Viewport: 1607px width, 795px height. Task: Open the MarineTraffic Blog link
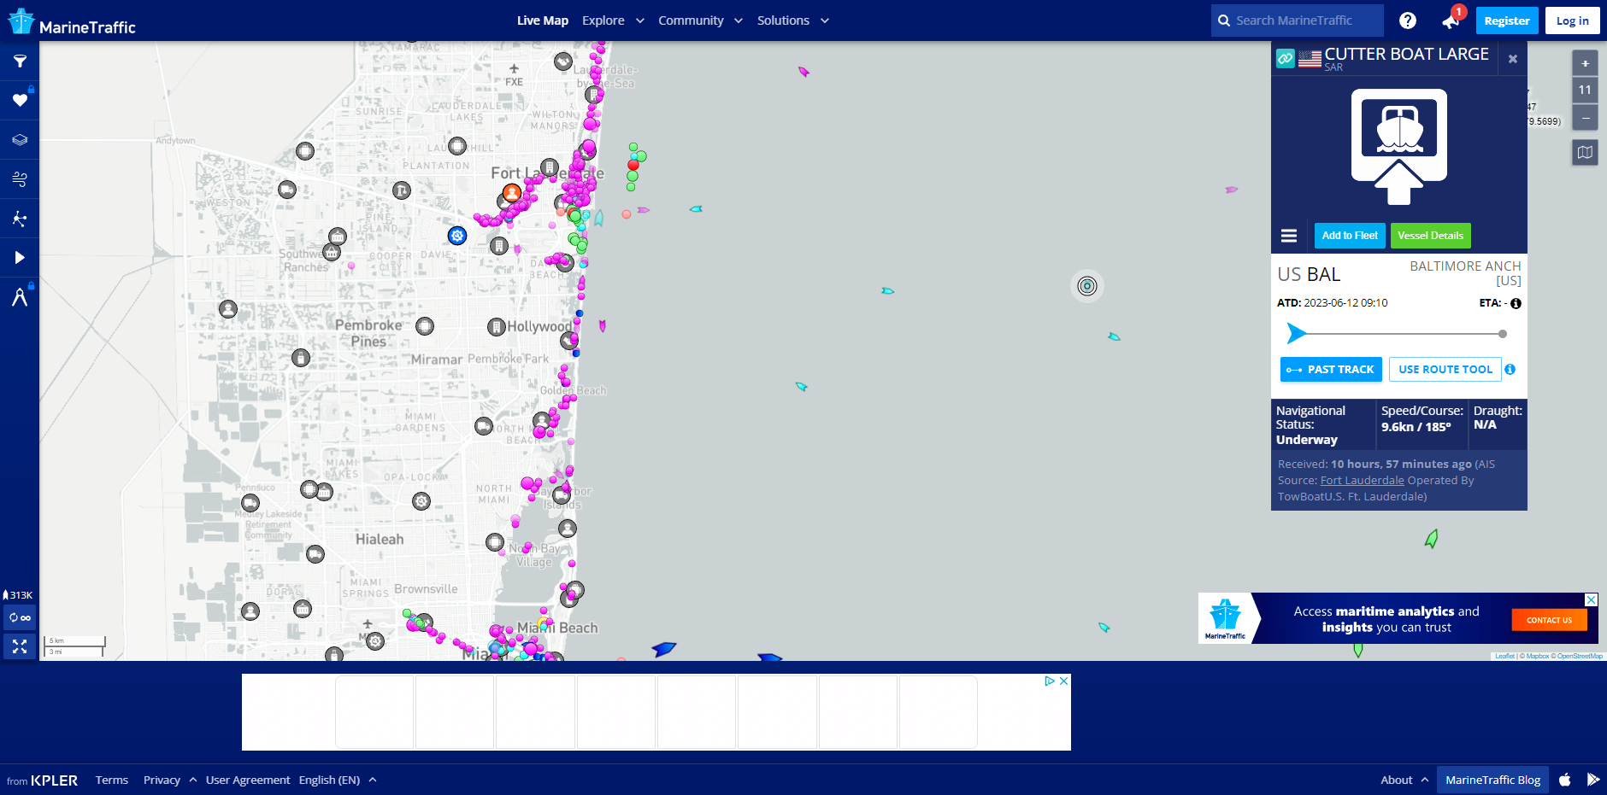coord(1492,780)
